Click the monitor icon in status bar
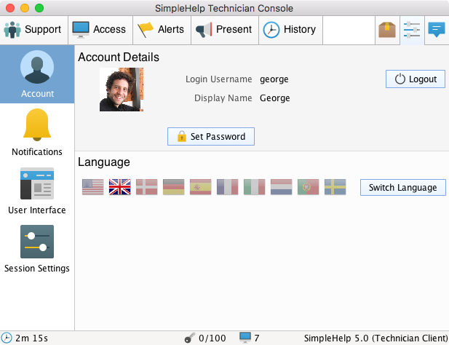This screenshot has width=449, height=345. tap(245, 338)
